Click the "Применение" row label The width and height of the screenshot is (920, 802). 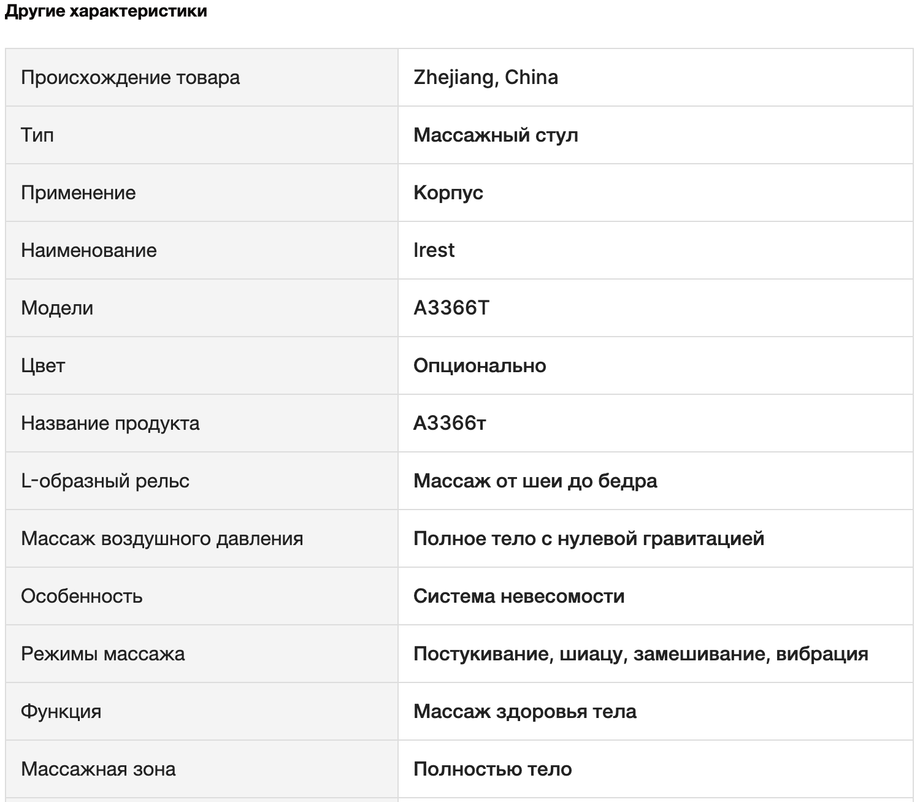point(78,193)
